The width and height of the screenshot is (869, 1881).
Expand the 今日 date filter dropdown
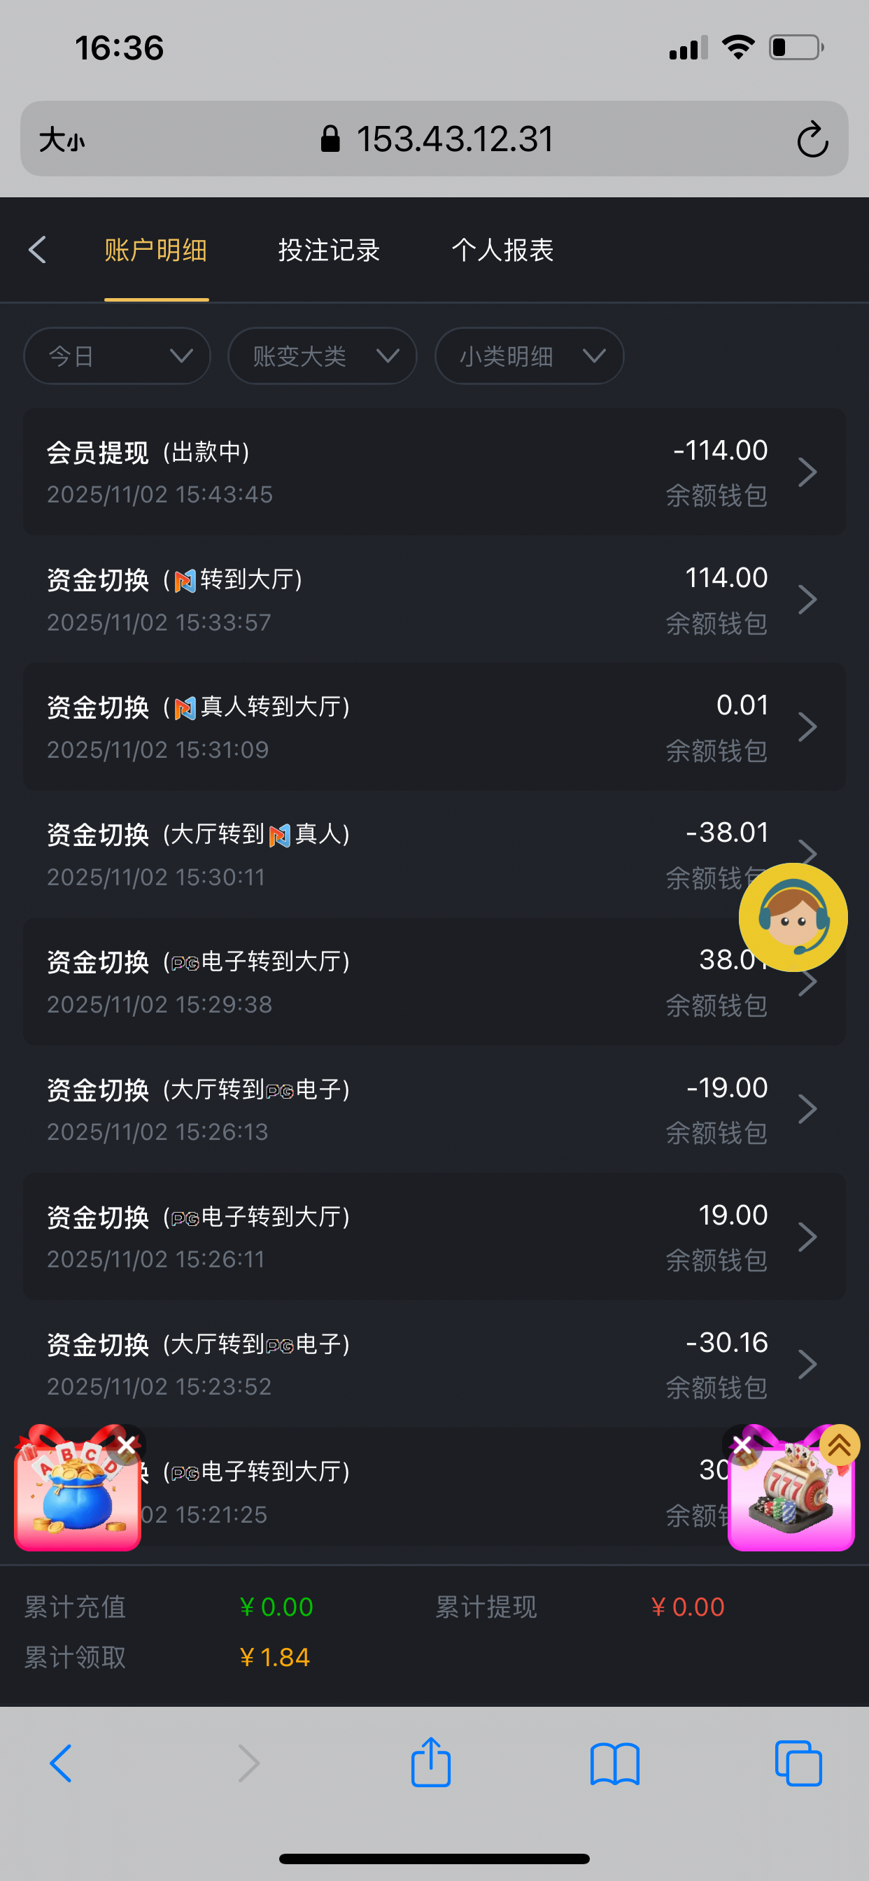[118, 356]
